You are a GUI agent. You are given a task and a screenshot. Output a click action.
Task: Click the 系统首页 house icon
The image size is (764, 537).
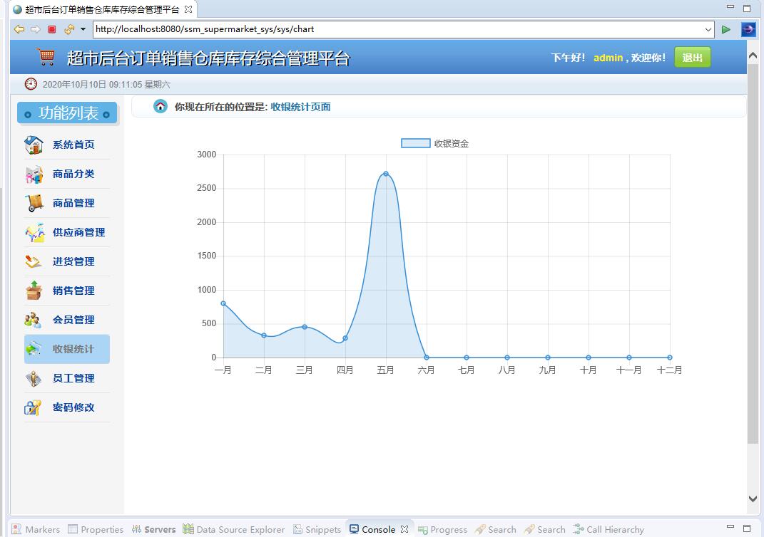pyautogui.click(x=34, y=145)
